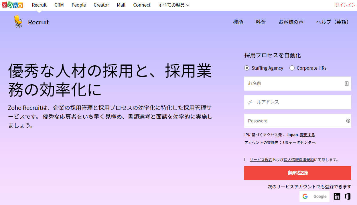This screenshot has height=205, width=357.
Task: Click 変更する link next to Japan
Action: [307, 135]
